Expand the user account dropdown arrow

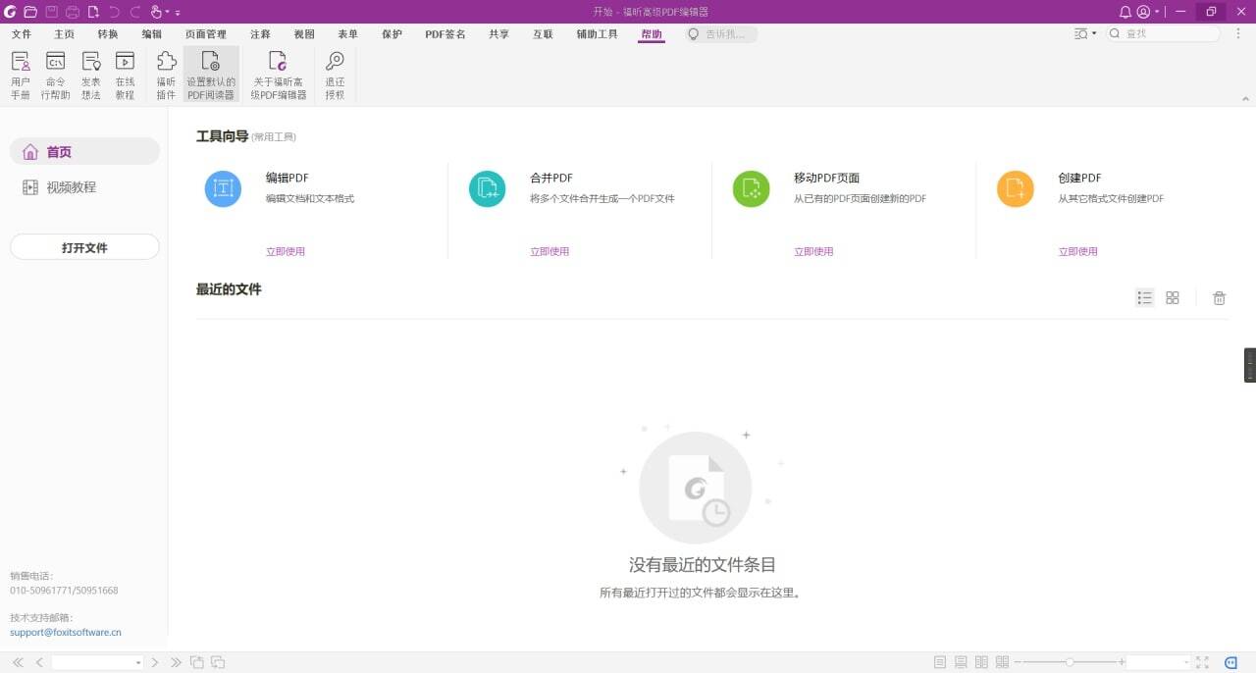click(x=1157, y=12)
